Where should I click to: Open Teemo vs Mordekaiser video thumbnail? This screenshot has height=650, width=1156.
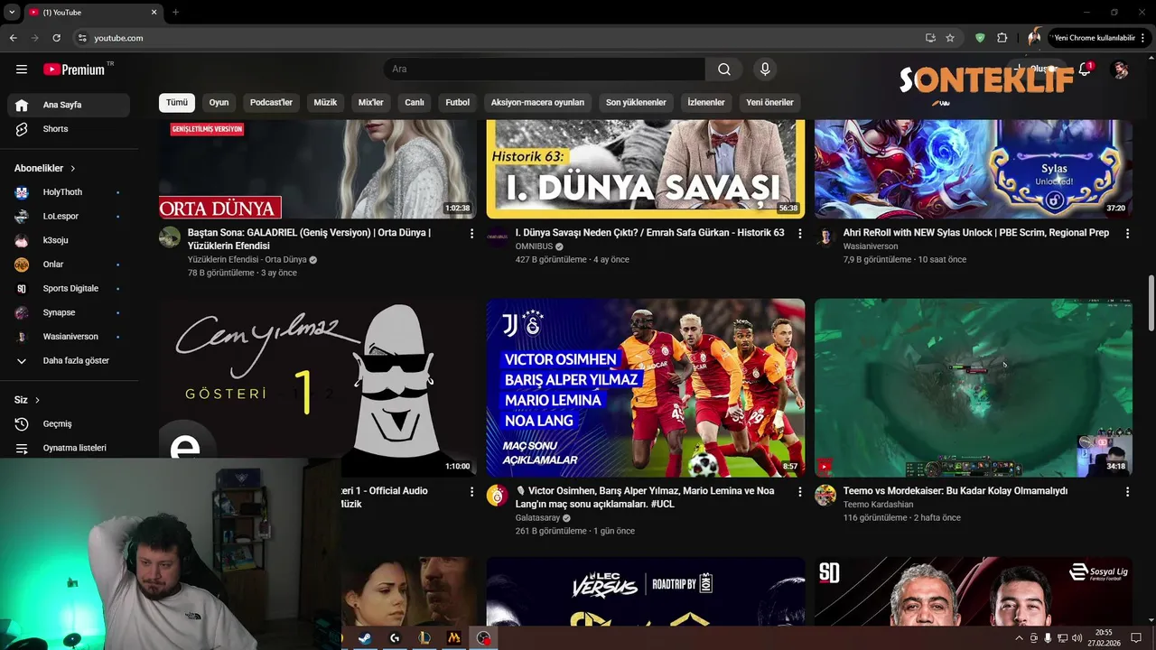pyautogui.click(x=974, y=388)
